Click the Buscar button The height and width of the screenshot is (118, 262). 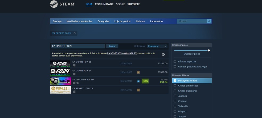[x=112, y=46]
